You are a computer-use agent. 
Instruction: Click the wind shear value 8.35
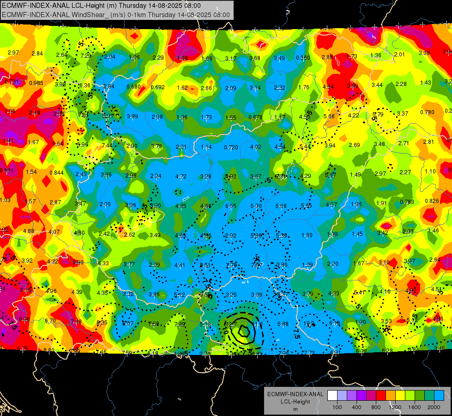pos(102,323)
